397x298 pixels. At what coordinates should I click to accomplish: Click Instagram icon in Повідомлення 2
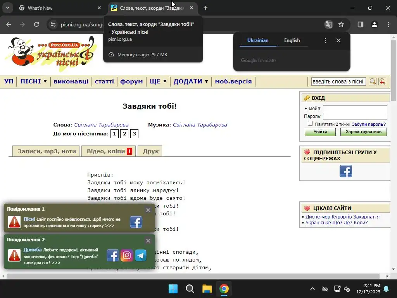click(x=127, y=255)
